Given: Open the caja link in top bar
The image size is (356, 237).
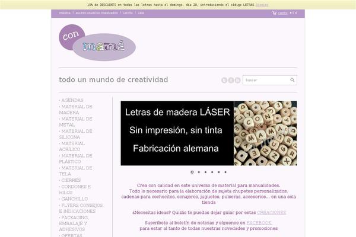Looking at the screenshot, I should coord(141,12).
